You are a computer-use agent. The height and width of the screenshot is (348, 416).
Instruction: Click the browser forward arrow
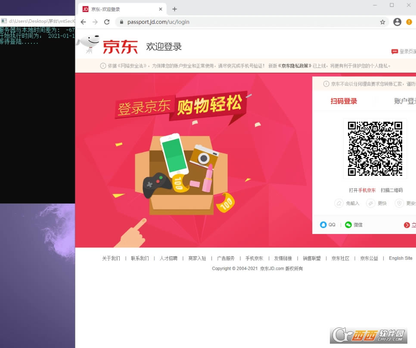pyautogui.click(x=95, y=22)
